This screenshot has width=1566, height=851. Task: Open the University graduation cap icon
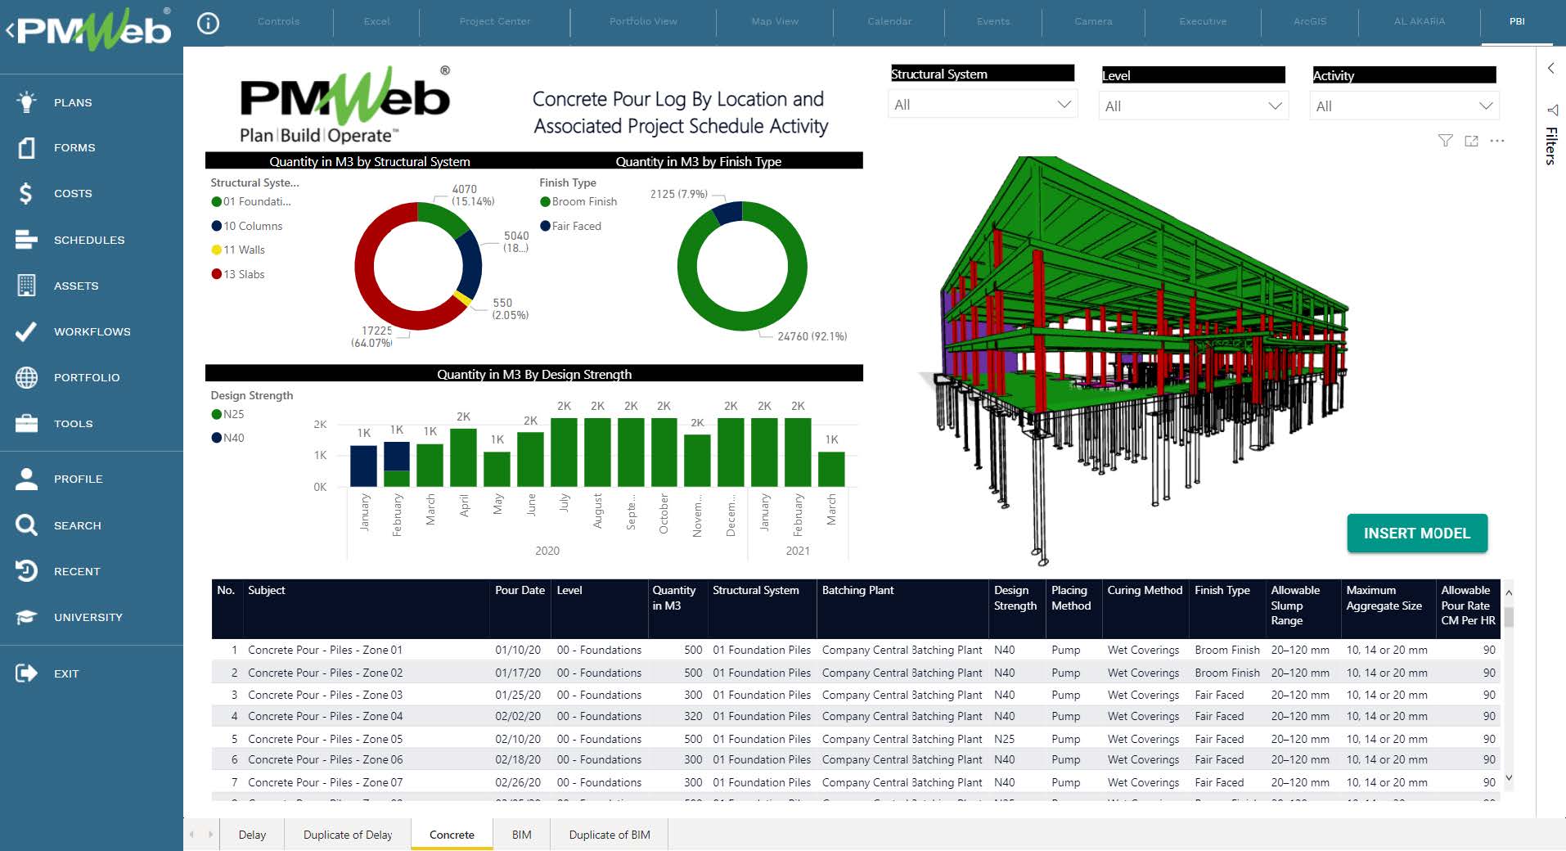pyautogui.click(x=26, y=617)
